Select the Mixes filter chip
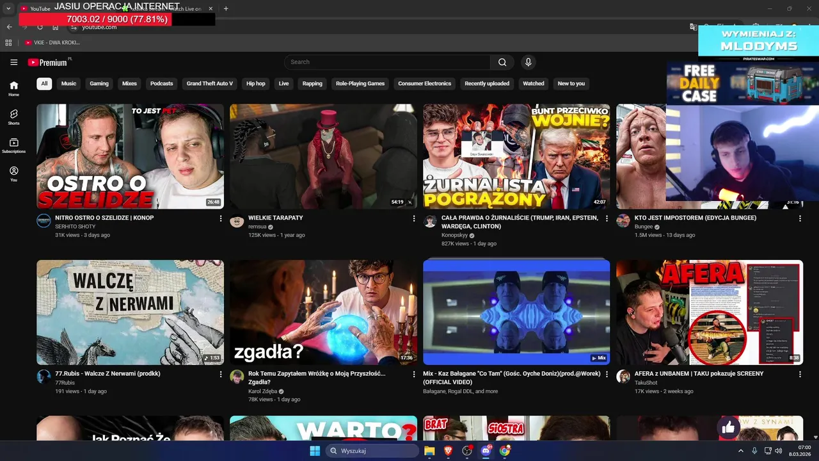This screenshot has height=461, width=819. pos(129,83)
